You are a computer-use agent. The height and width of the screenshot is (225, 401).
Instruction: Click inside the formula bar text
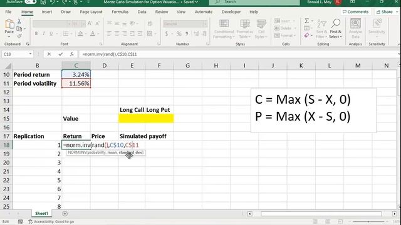[110, 54]
